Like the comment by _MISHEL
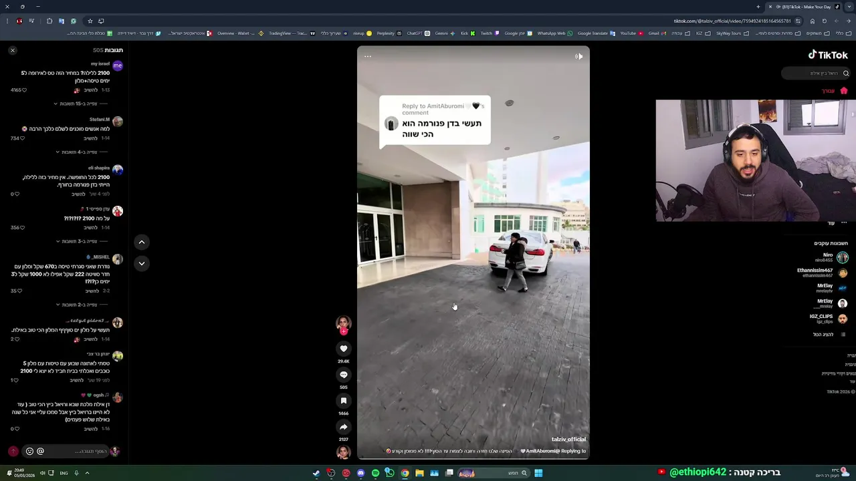Viewport: 856px width, 481px height. pos(20,291)
